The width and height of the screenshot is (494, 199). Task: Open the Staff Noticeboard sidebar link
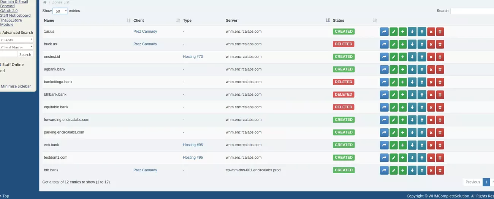[x=16, y=15]
